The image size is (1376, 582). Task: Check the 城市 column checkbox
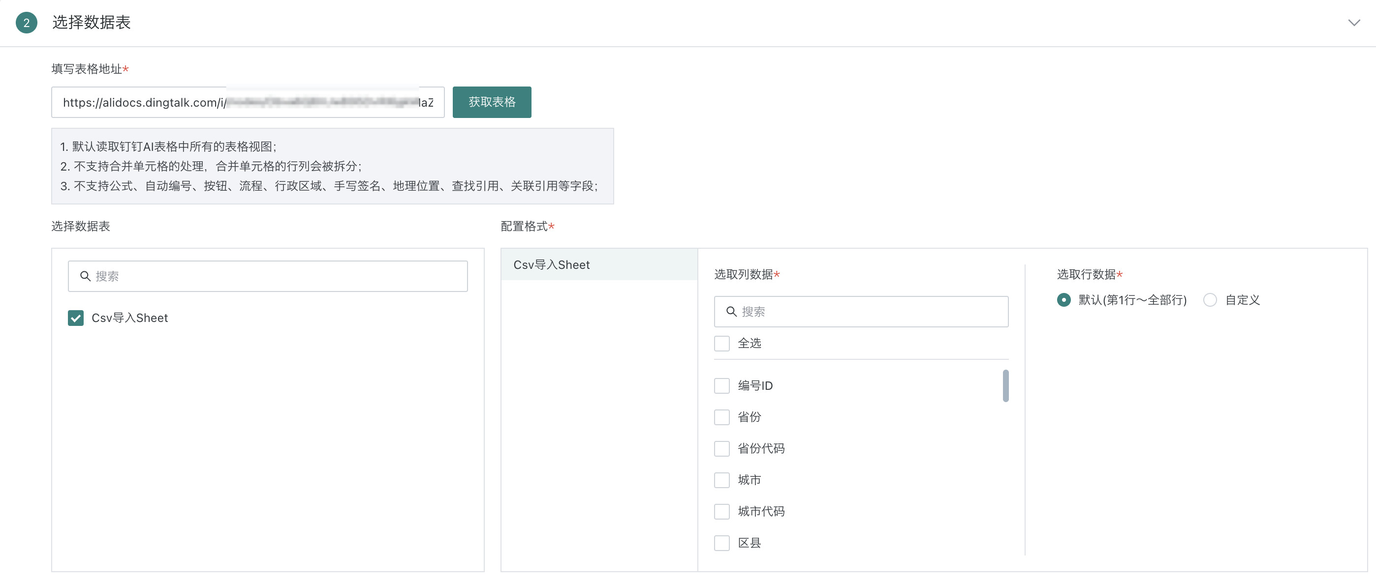[x=721, y=480]
